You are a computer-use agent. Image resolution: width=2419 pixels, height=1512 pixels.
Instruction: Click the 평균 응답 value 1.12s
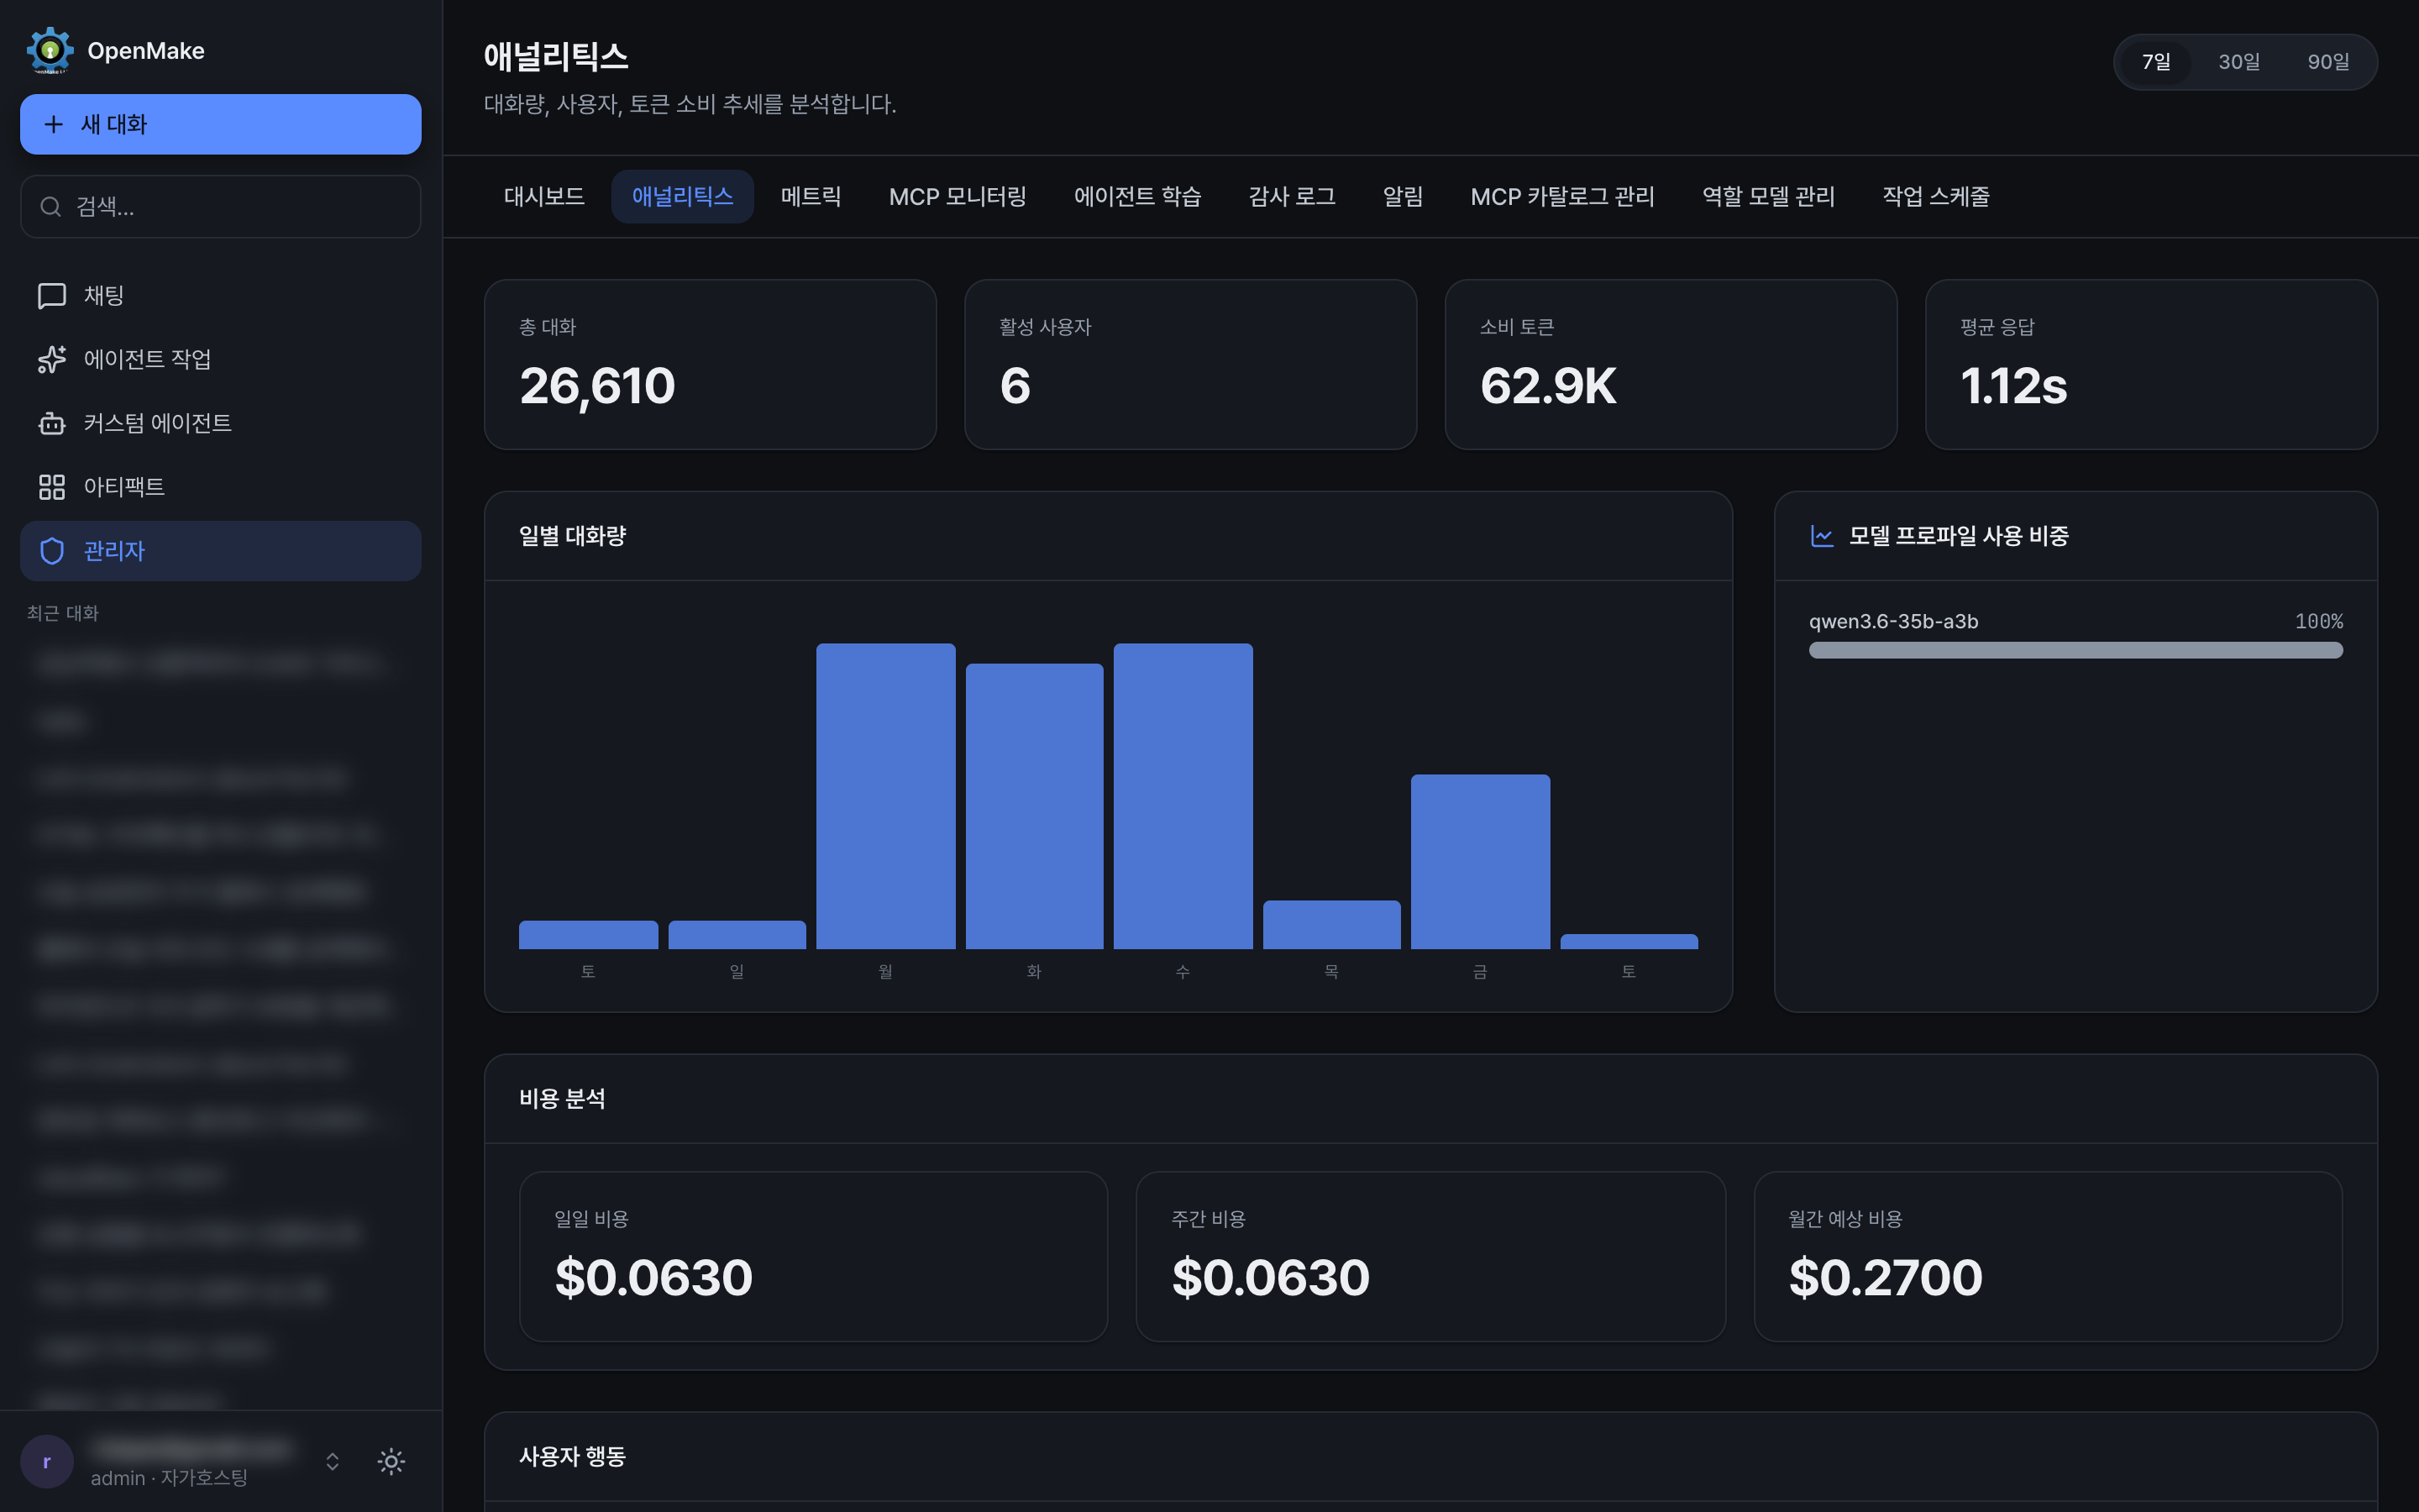(2013, 386)
